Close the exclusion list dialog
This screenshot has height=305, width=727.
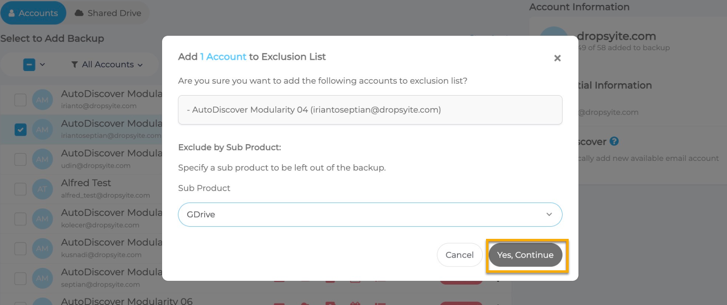click(557, 58)
